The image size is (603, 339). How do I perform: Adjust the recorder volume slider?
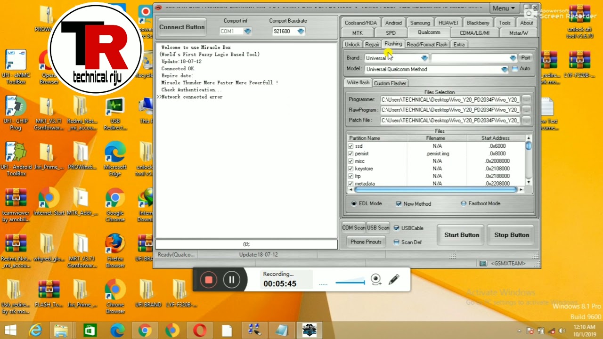350,282
